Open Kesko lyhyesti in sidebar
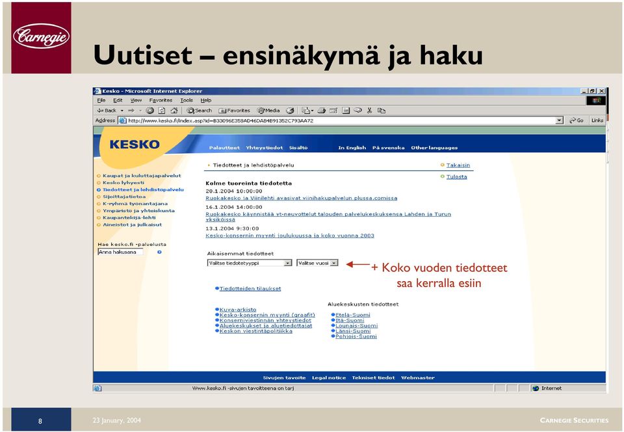 pyautogui.click(x=123, y=183)
